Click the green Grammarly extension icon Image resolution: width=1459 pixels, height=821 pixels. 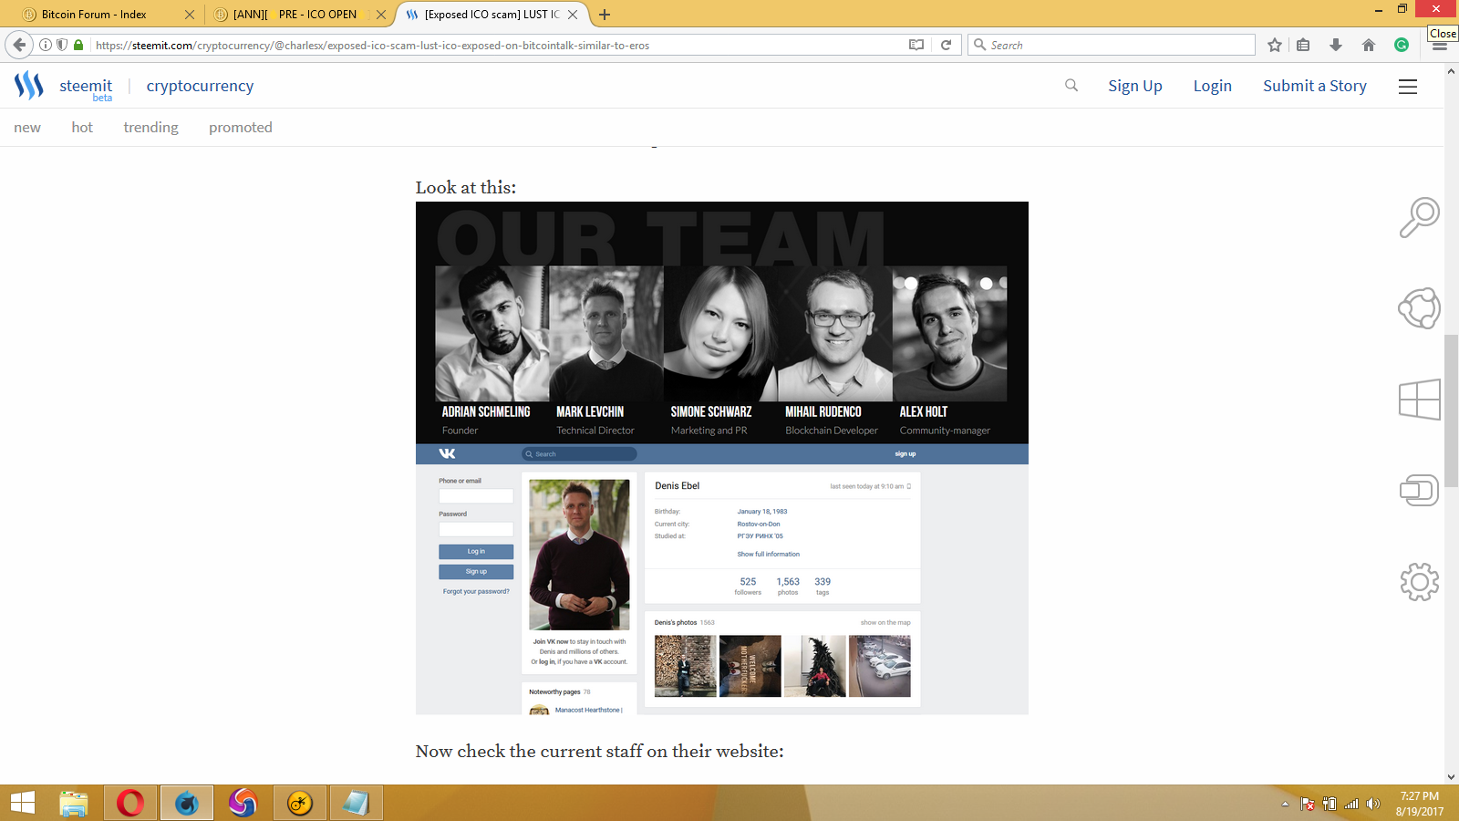coord(1402,45)
